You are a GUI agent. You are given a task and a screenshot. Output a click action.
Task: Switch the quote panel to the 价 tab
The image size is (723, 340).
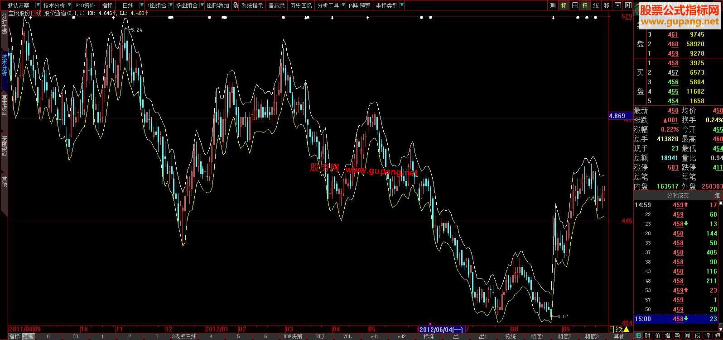[658, 335]
